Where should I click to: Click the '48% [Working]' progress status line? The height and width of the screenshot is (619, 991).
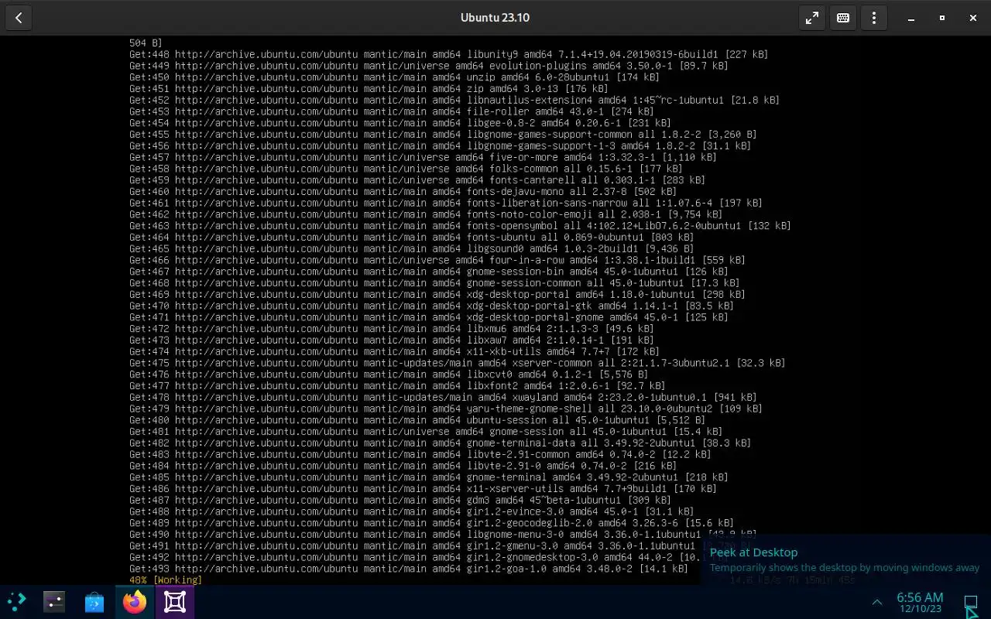click(x=166, y=580)
